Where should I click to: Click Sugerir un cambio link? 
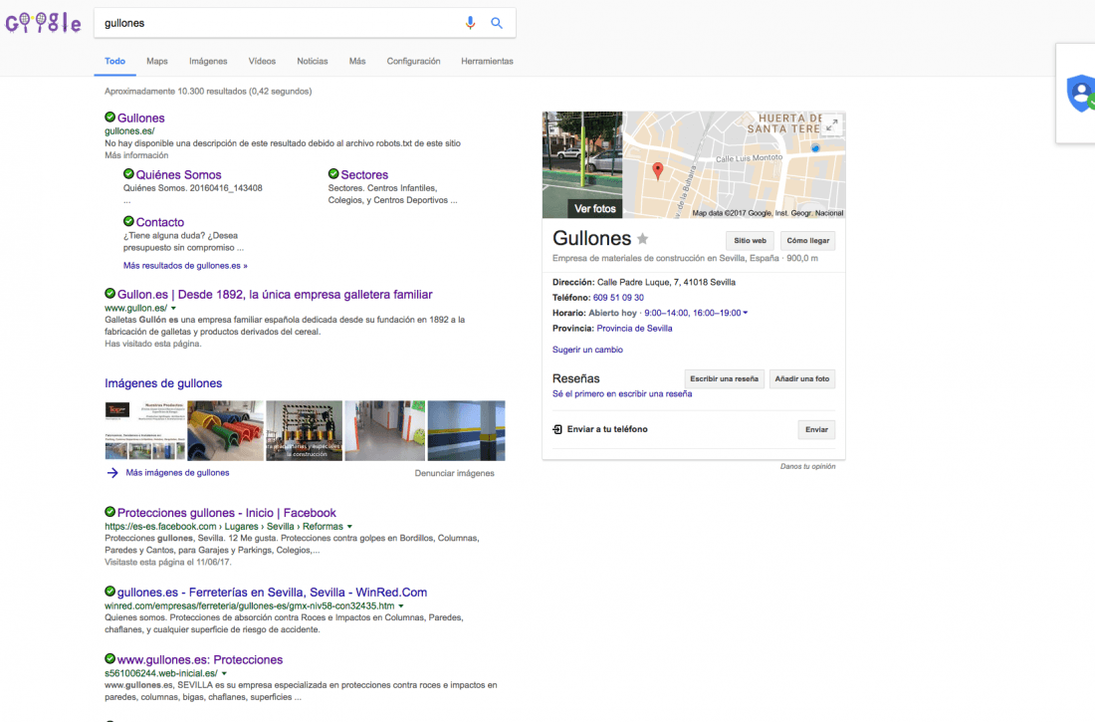click(587, 350)
